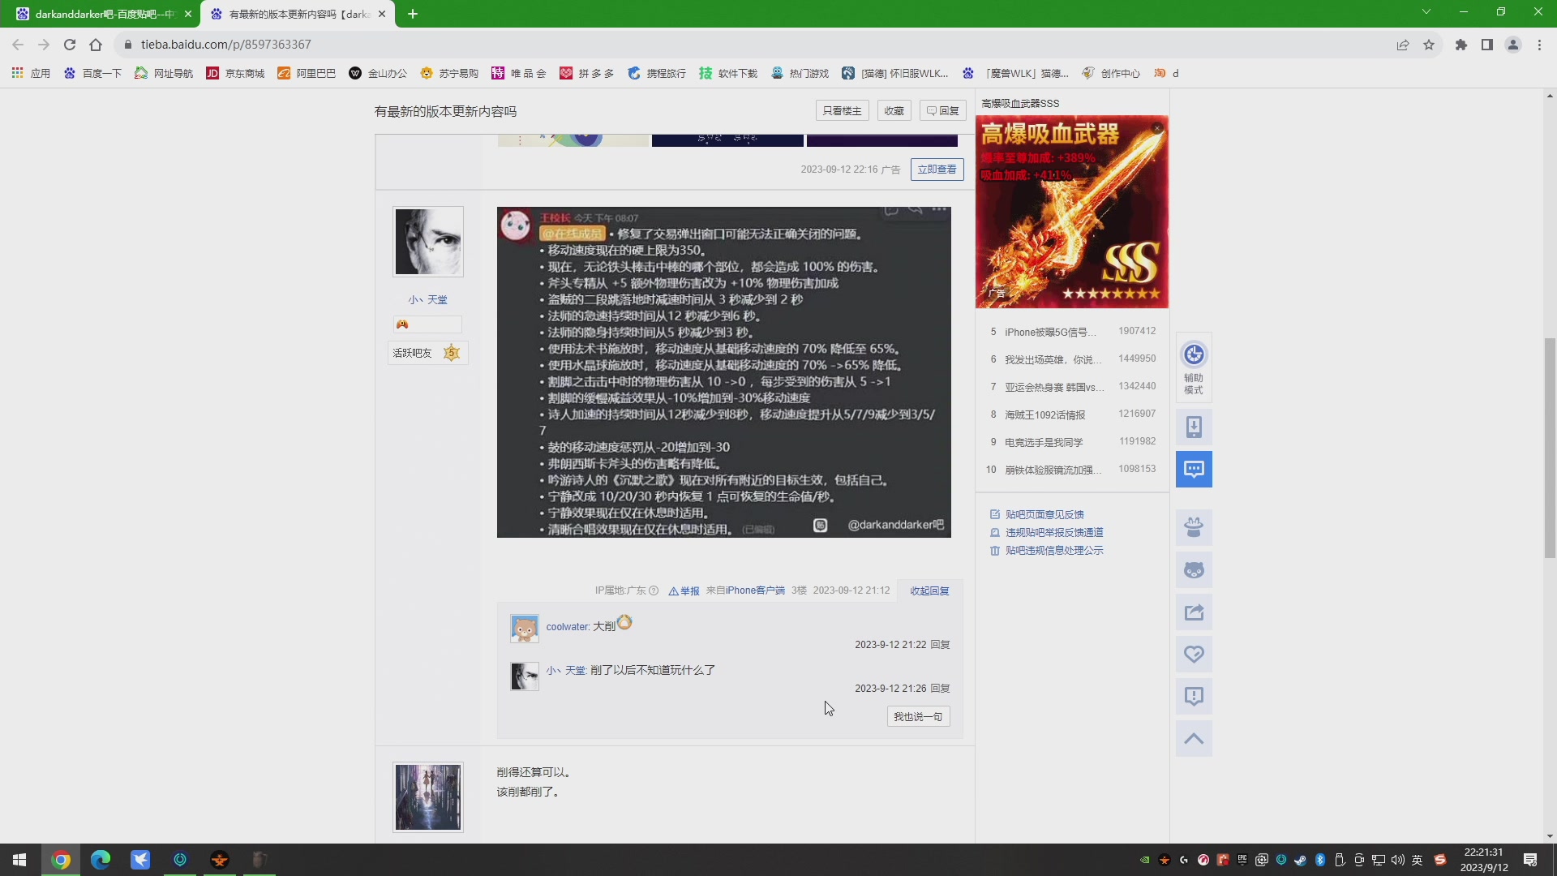This screenshot has width=1557, height=876.
Task: Open the 应用 apps bookmark
Action: pos(31,73)
